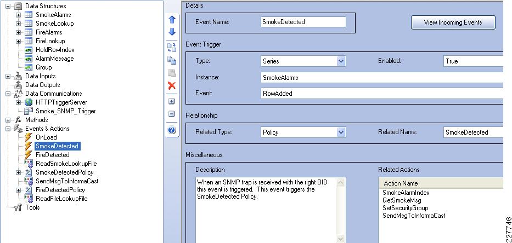Click the Group variable icon
Screen dimensions: 512x243
pyautogui.click(x=29, y=67)
